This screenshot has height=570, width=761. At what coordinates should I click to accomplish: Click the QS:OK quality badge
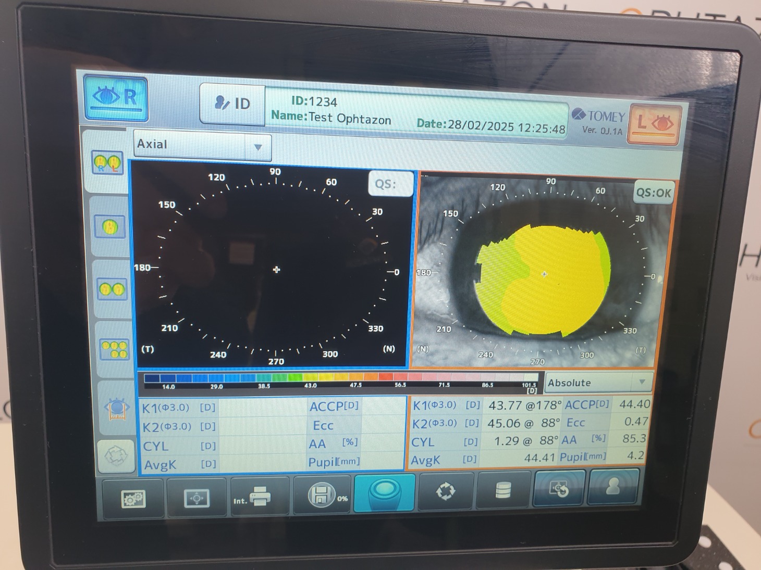coord(654,193)
